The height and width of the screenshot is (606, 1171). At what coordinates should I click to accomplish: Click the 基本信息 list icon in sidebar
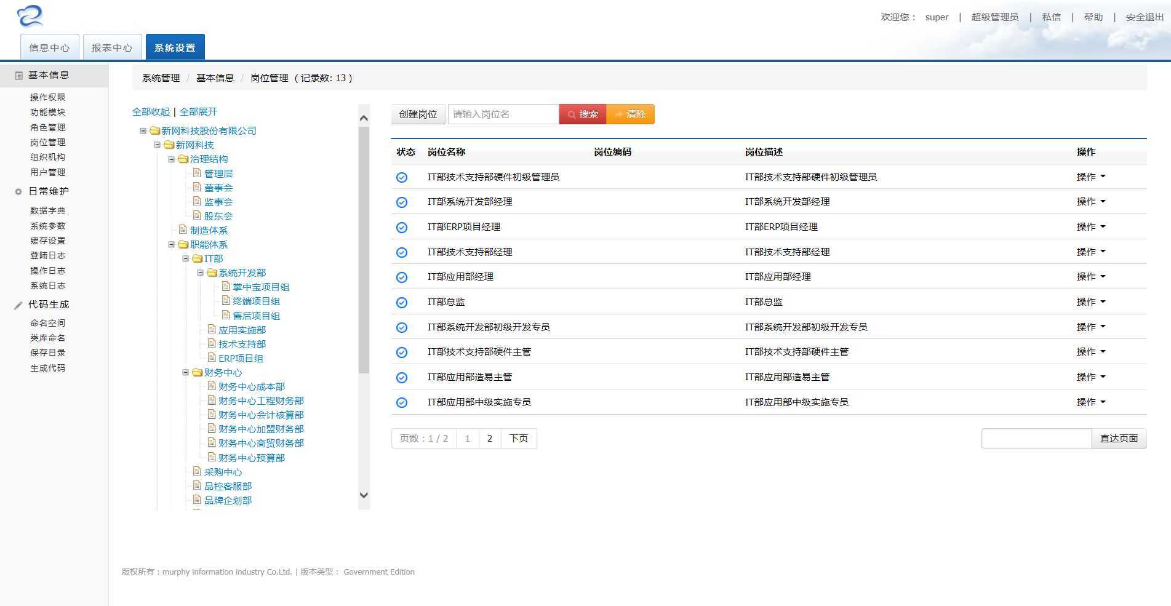coord(18,76)
